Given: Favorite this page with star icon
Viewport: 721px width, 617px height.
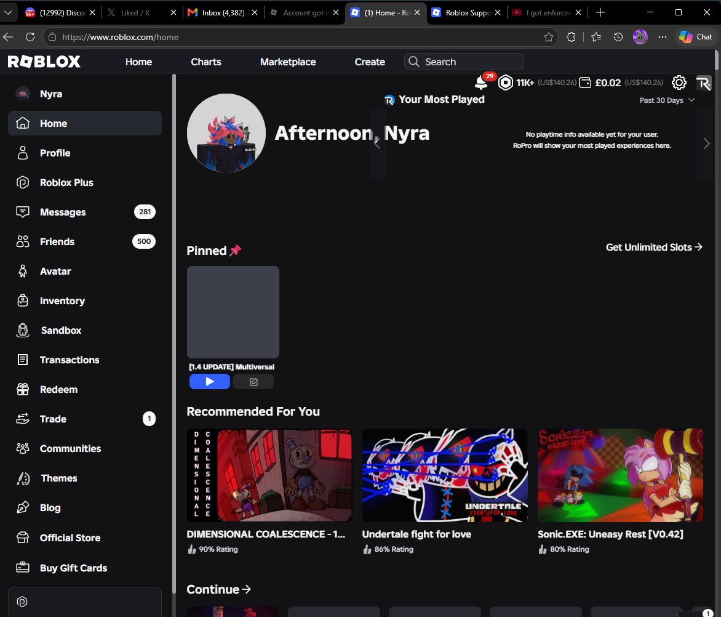Looking at the screenshot, I should pyautogui.click(x=549, y=37).
